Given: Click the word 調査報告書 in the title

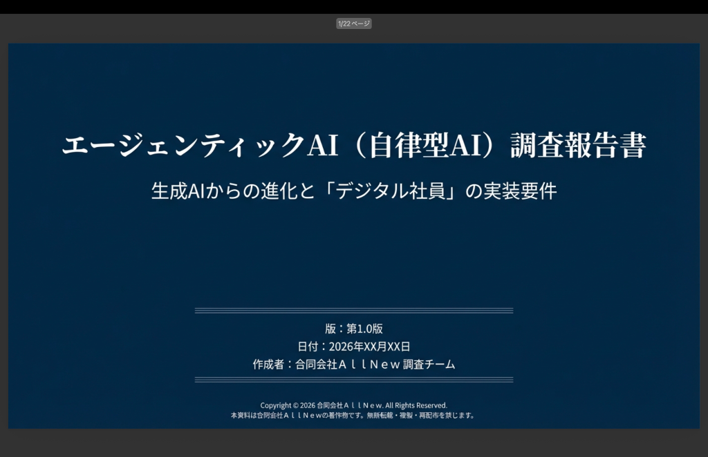Looking at the screenshot, I should pos(578,146).
